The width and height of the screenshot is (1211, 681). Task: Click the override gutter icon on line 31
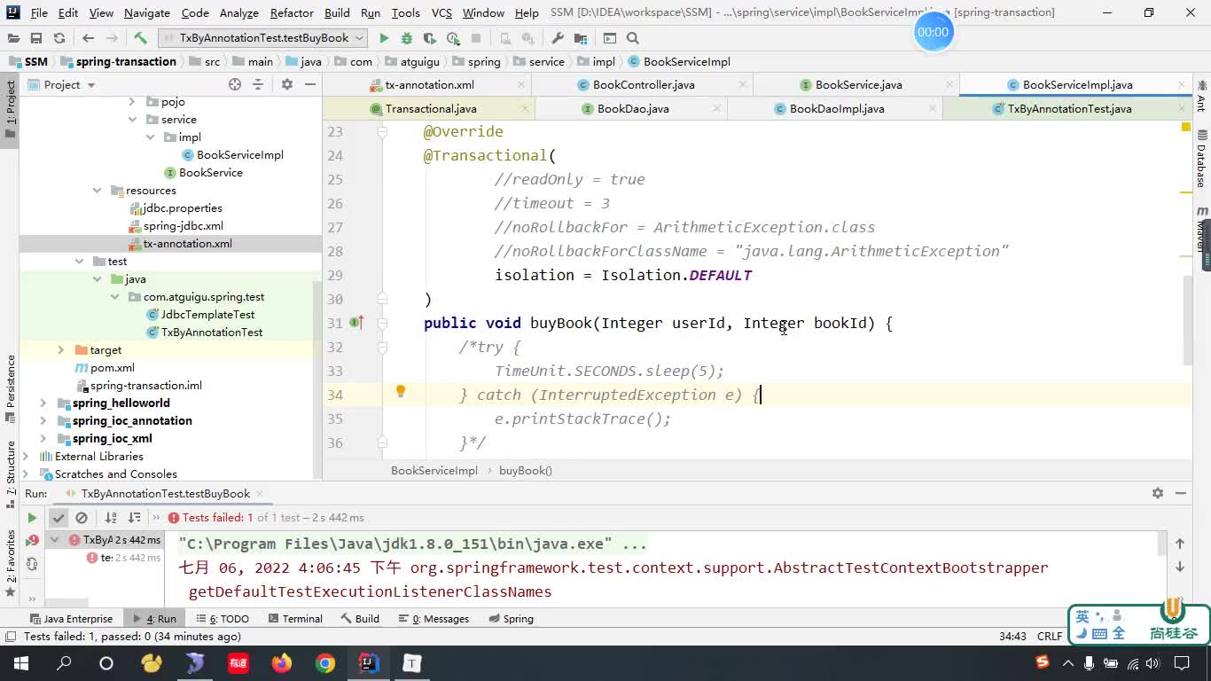(x=356, y=323)
